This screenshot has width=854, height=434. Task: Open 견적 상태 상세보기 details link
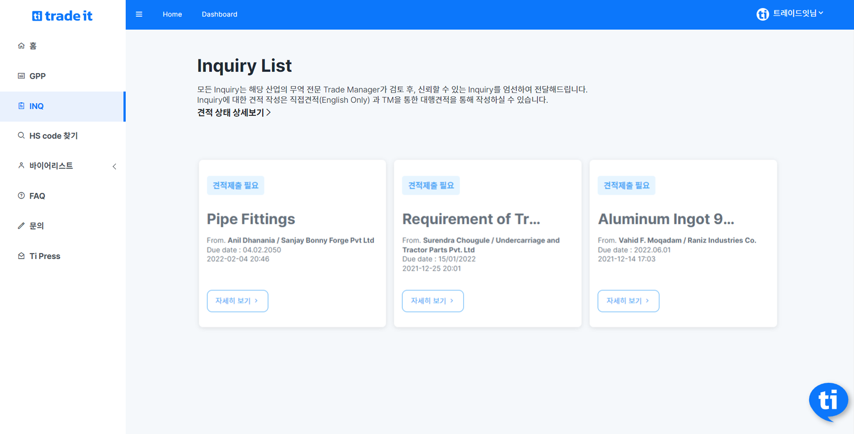coord(234,113)
